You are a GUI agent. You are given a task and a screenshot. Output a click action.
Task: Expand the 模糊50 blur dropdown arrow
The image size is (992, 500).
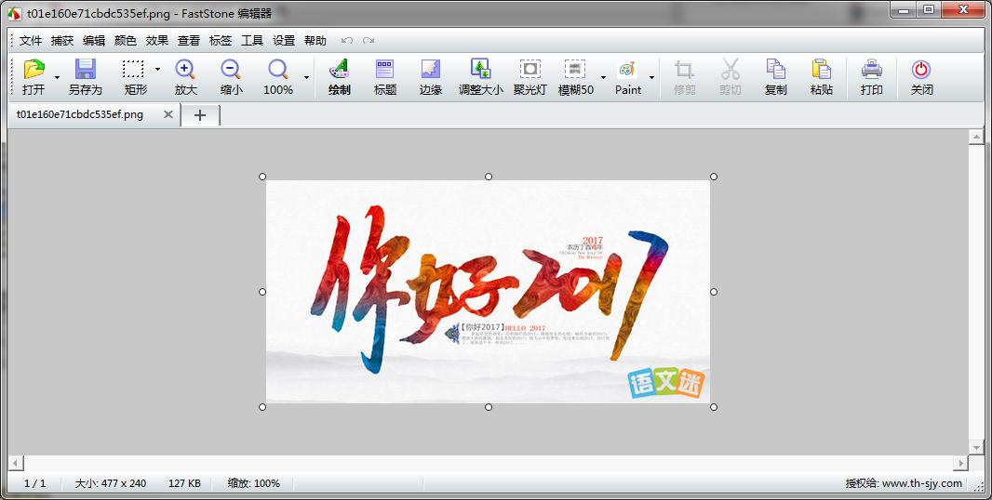(x=603, y=77)
